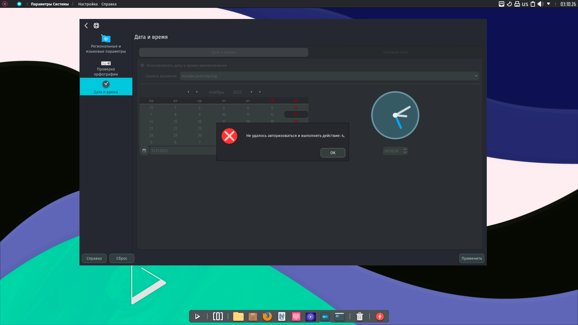578x325 pixels.
Task: Click the Apply button
Action: click(471, 258)
